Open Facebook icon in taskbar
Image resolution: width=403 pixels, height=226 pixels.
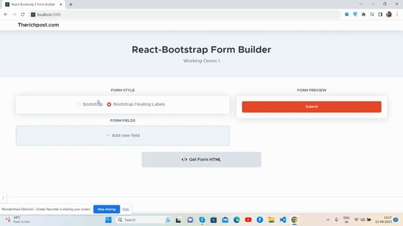click(x=260, y=220)
